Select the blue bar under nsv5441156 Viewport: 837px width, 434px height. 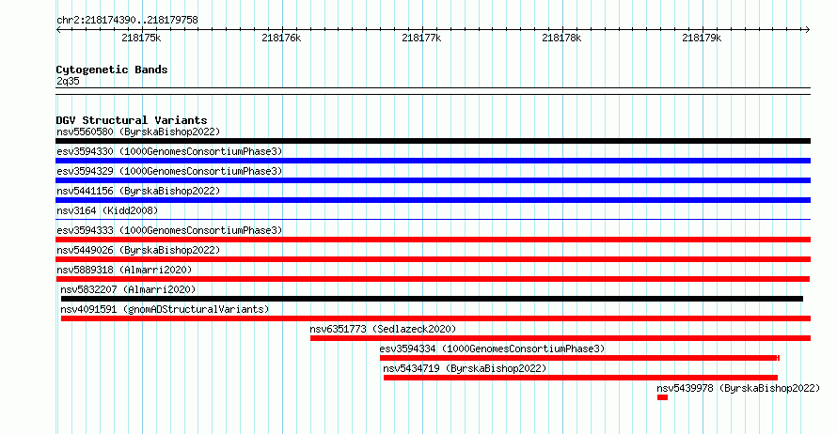[433, 200]
